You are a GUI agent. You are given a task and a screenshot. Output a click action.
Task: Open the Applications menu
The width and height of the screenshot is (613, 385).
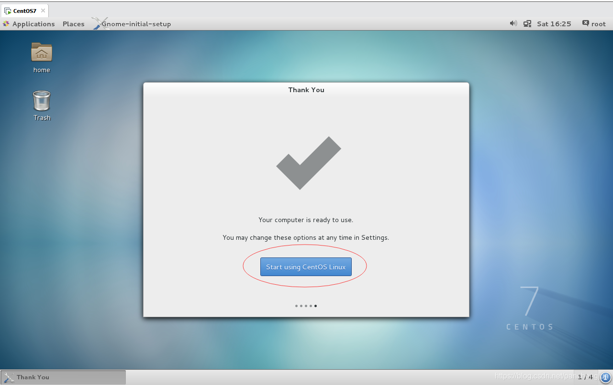click(x=33, y=24)
